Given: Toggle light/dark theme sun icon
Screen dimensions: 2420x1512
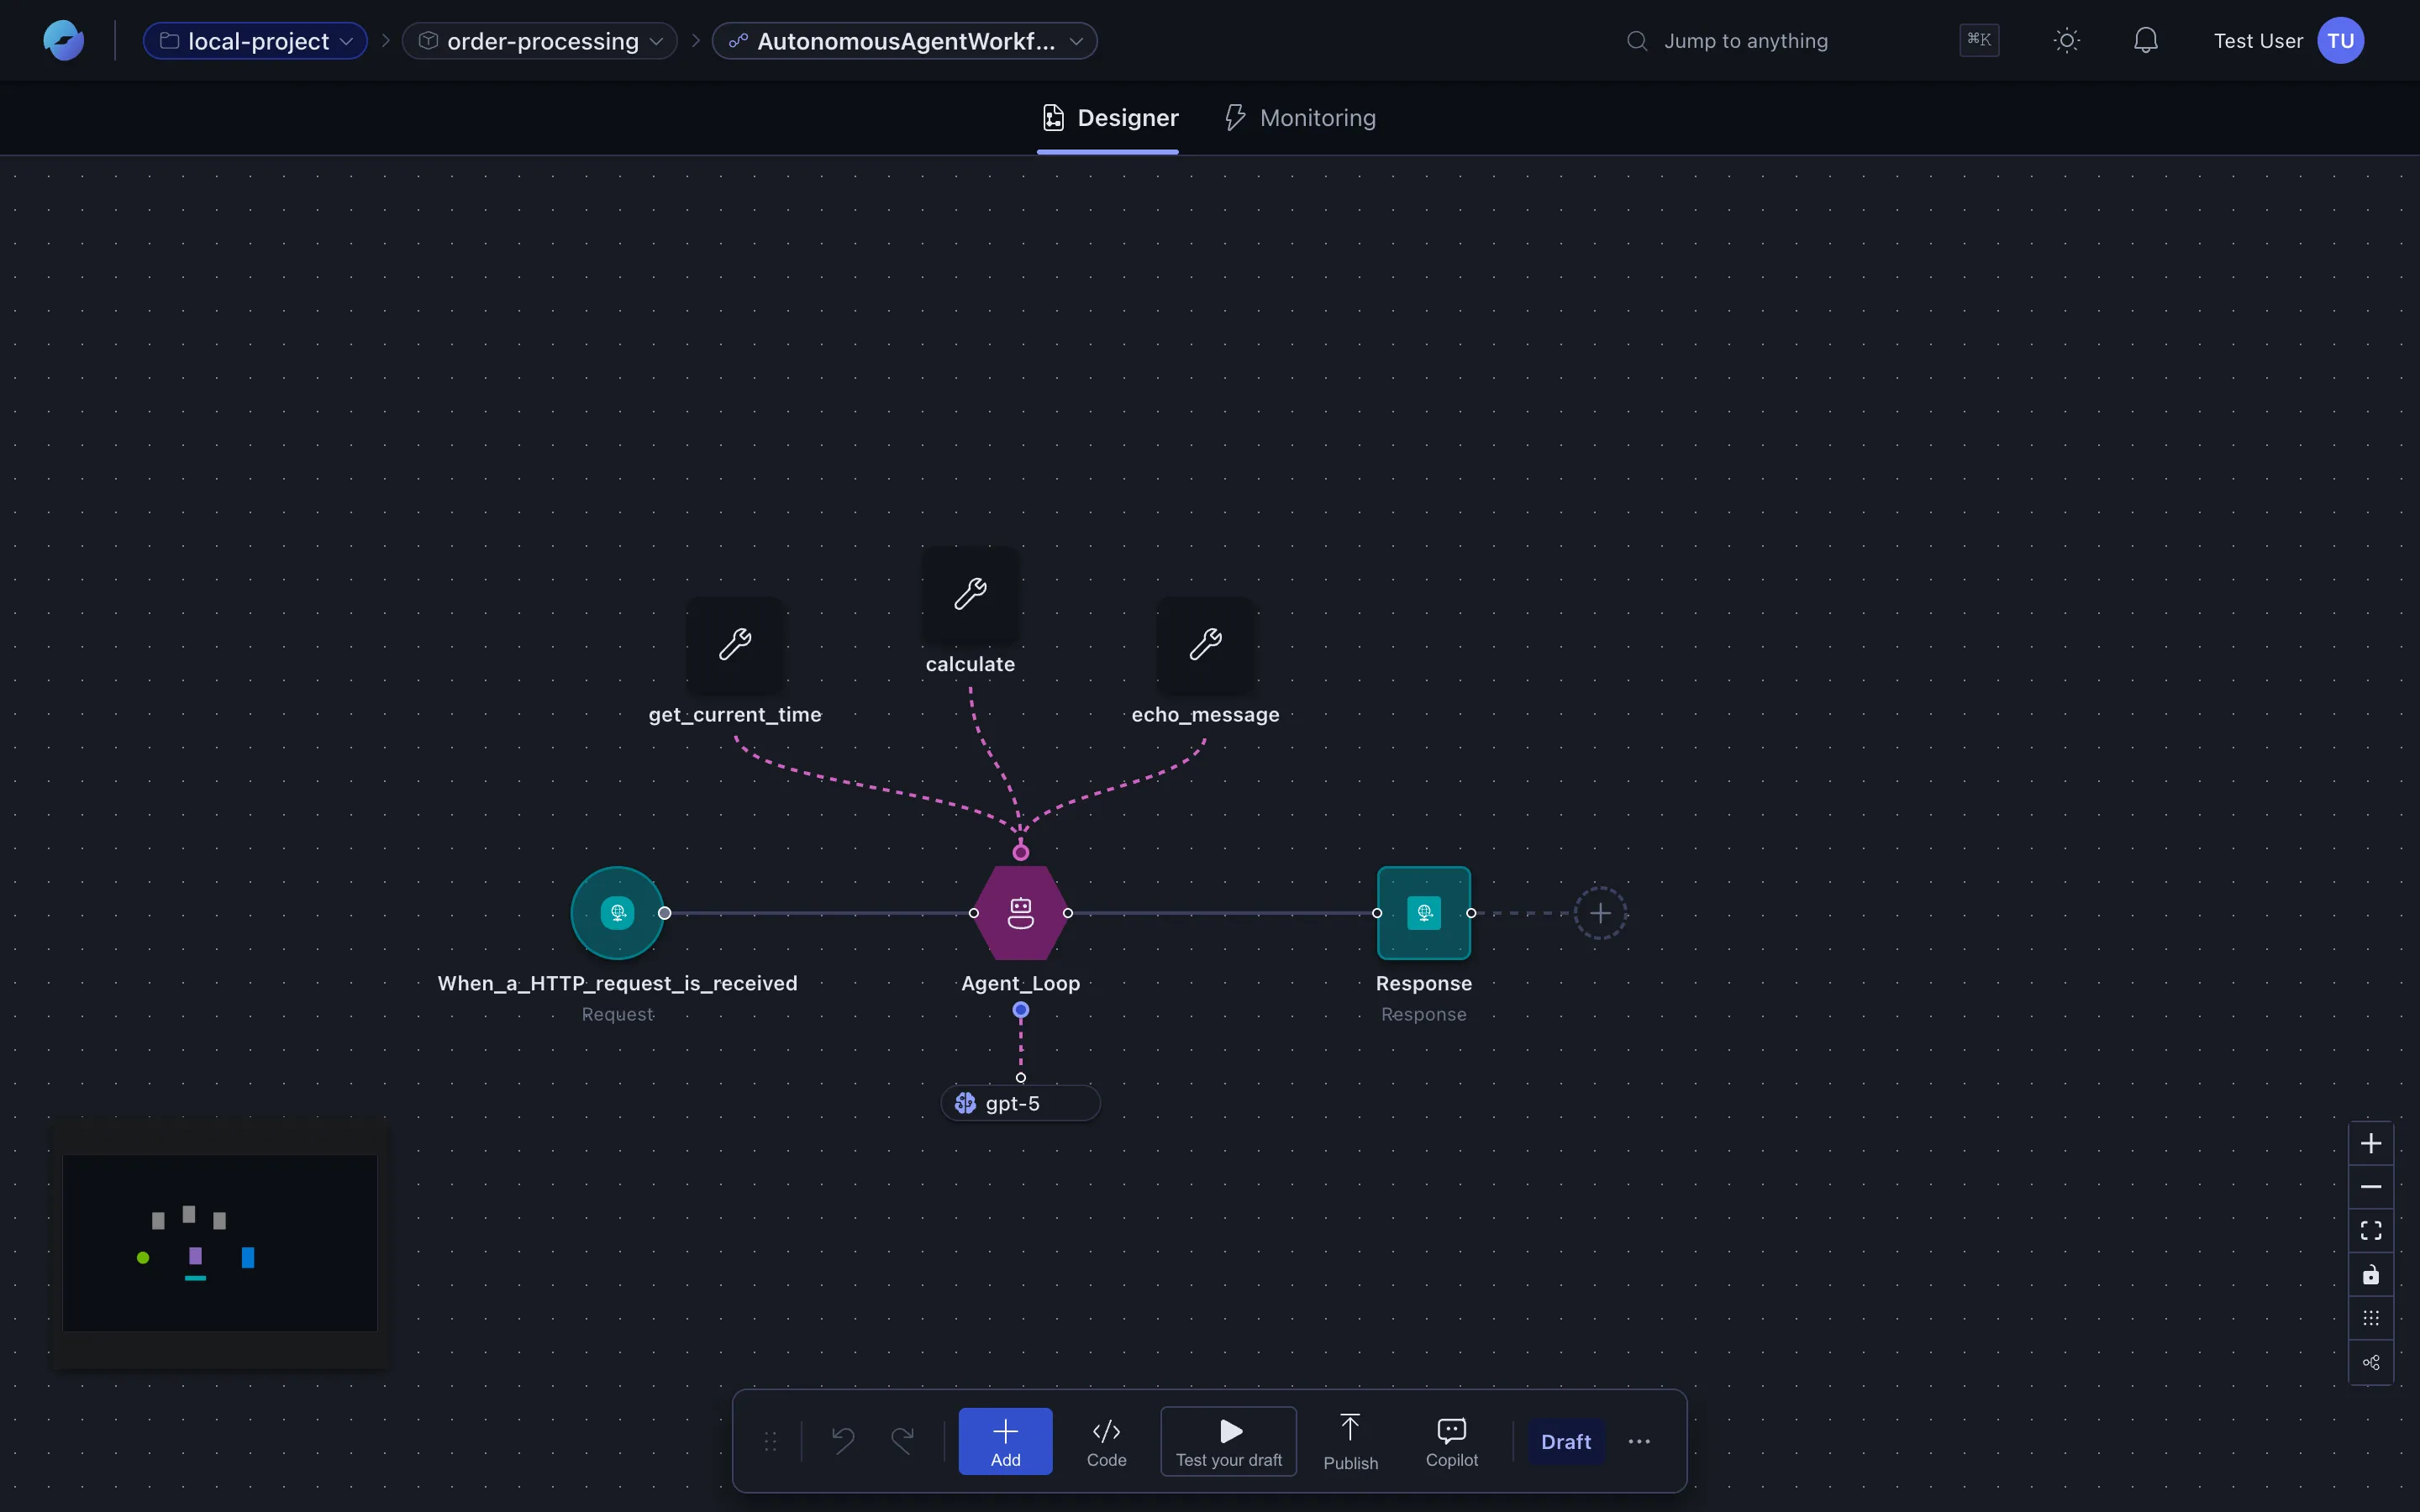Looking at the screenshot, I should [2067, 41].
